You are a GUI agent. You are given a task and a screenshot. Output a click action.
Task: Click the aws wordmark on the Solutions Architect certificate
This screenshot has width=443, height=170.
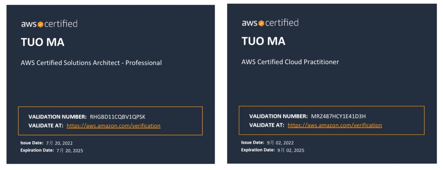tap(29, 24)
